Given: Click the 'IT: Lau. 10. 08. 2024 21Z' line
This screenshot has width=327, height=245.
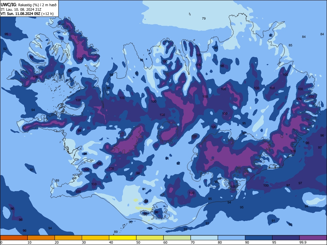Looking at the screenshot, I should [x=21, y=9].
